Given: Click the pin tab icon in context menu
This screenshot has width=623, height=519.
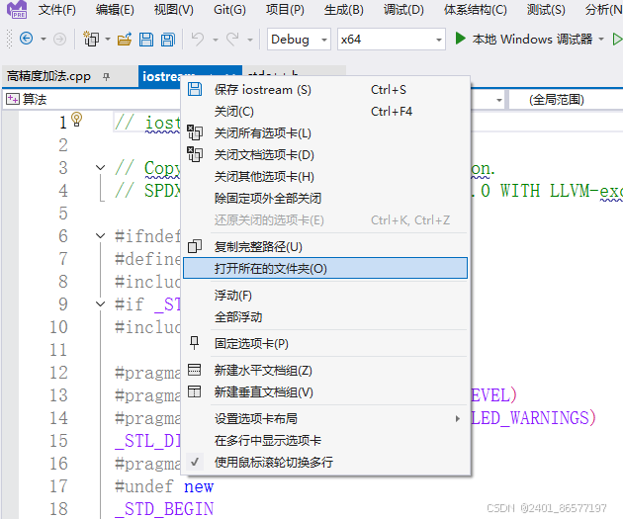Looking at the screenshot, I should [x=194, y=343].
